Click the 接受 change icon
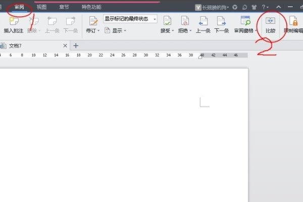Viewport: 303px width, 202px height. pyautogui.click(x=167, y=21)
